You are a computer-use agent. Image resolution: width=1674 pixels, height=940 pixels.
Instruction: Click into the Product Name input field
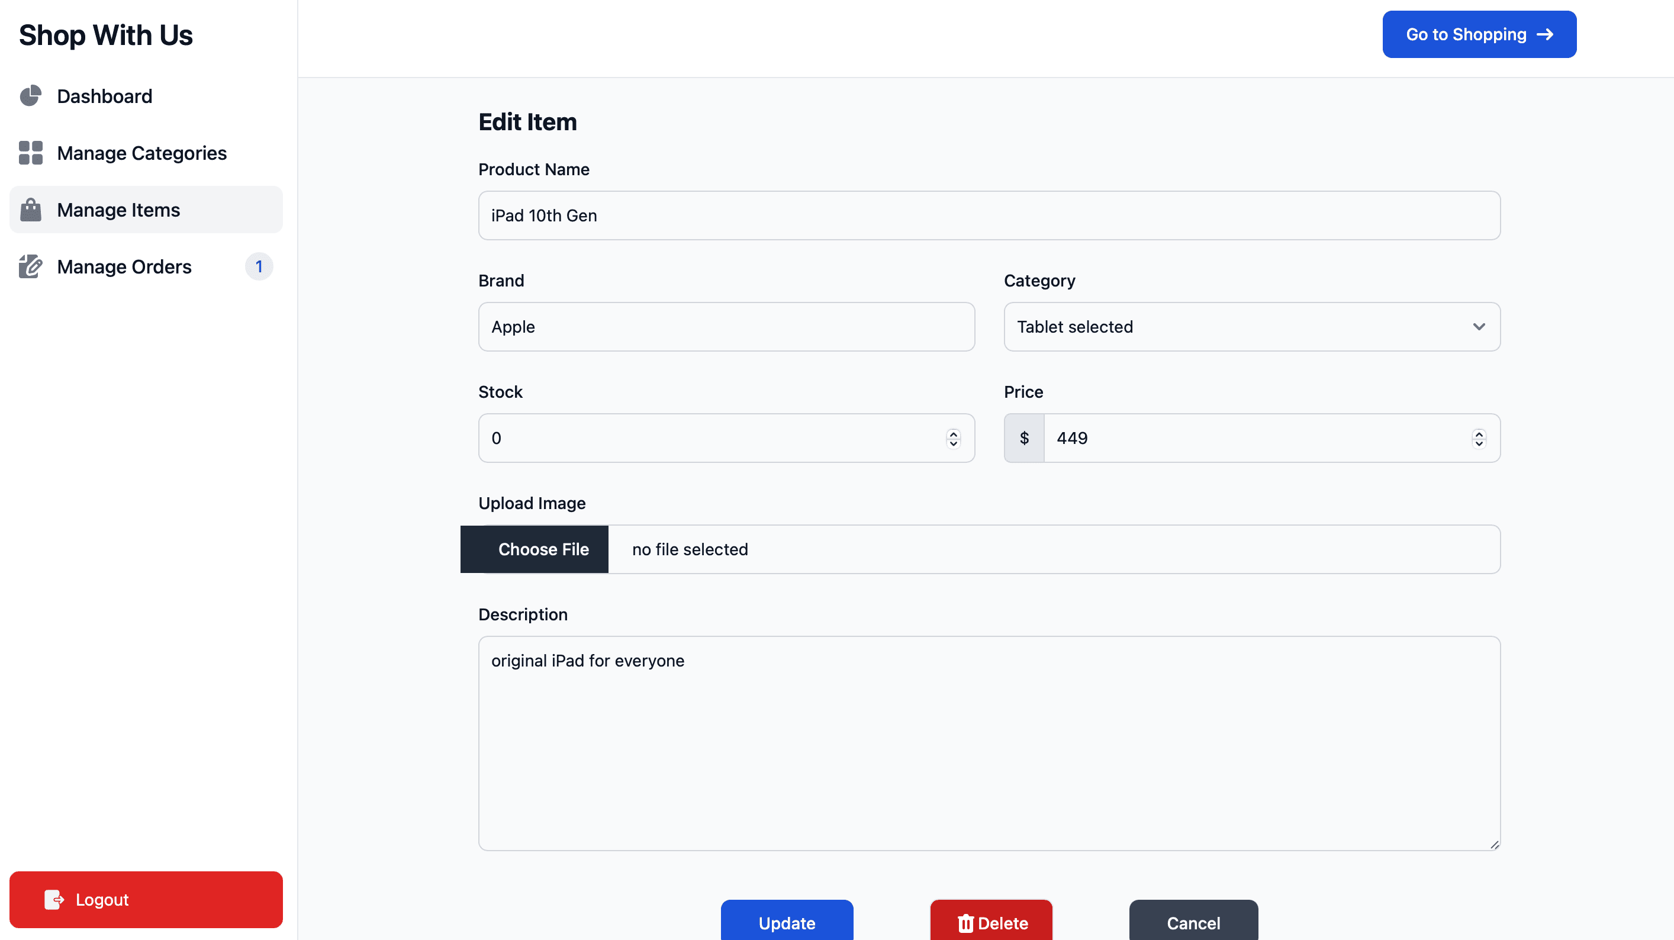pyautogui.click(x=988, y=215)
